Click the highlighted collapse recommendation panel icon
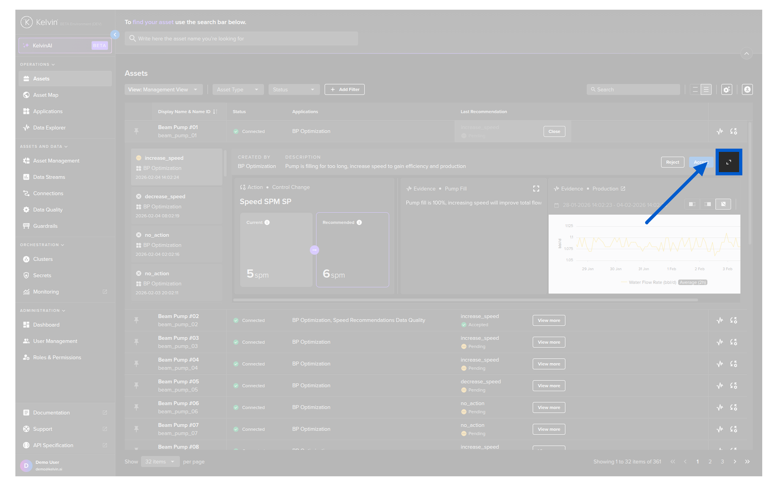 (x=729, y=162)
